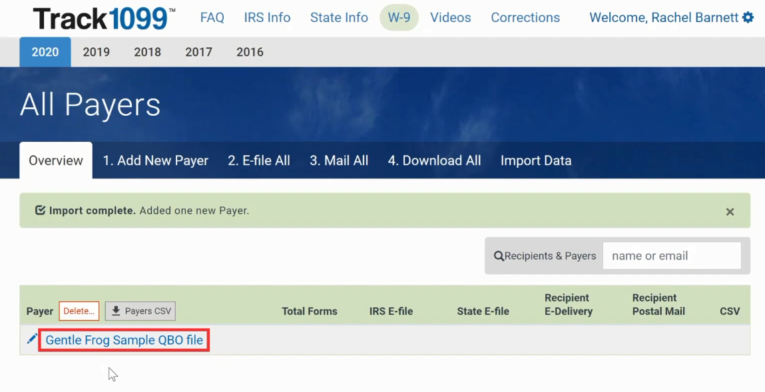Image resolution: width=765 pixels, height=392 pixels.
Task: Open State Info page
Action: pos(339,17)
